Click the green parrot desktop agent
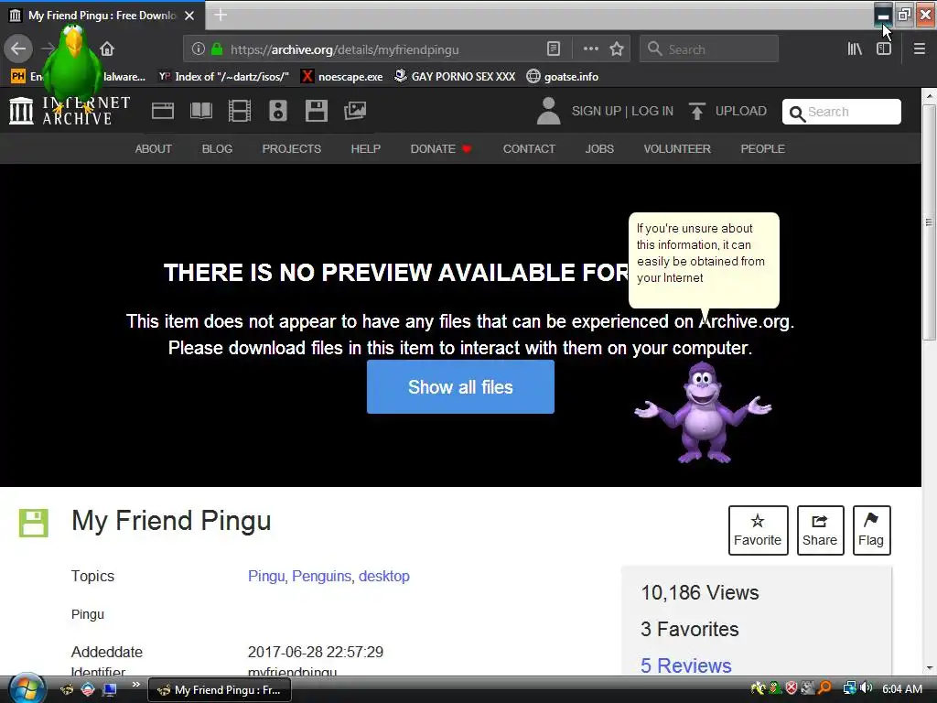This screenshot has width=937, height=703. pos(72,66)
